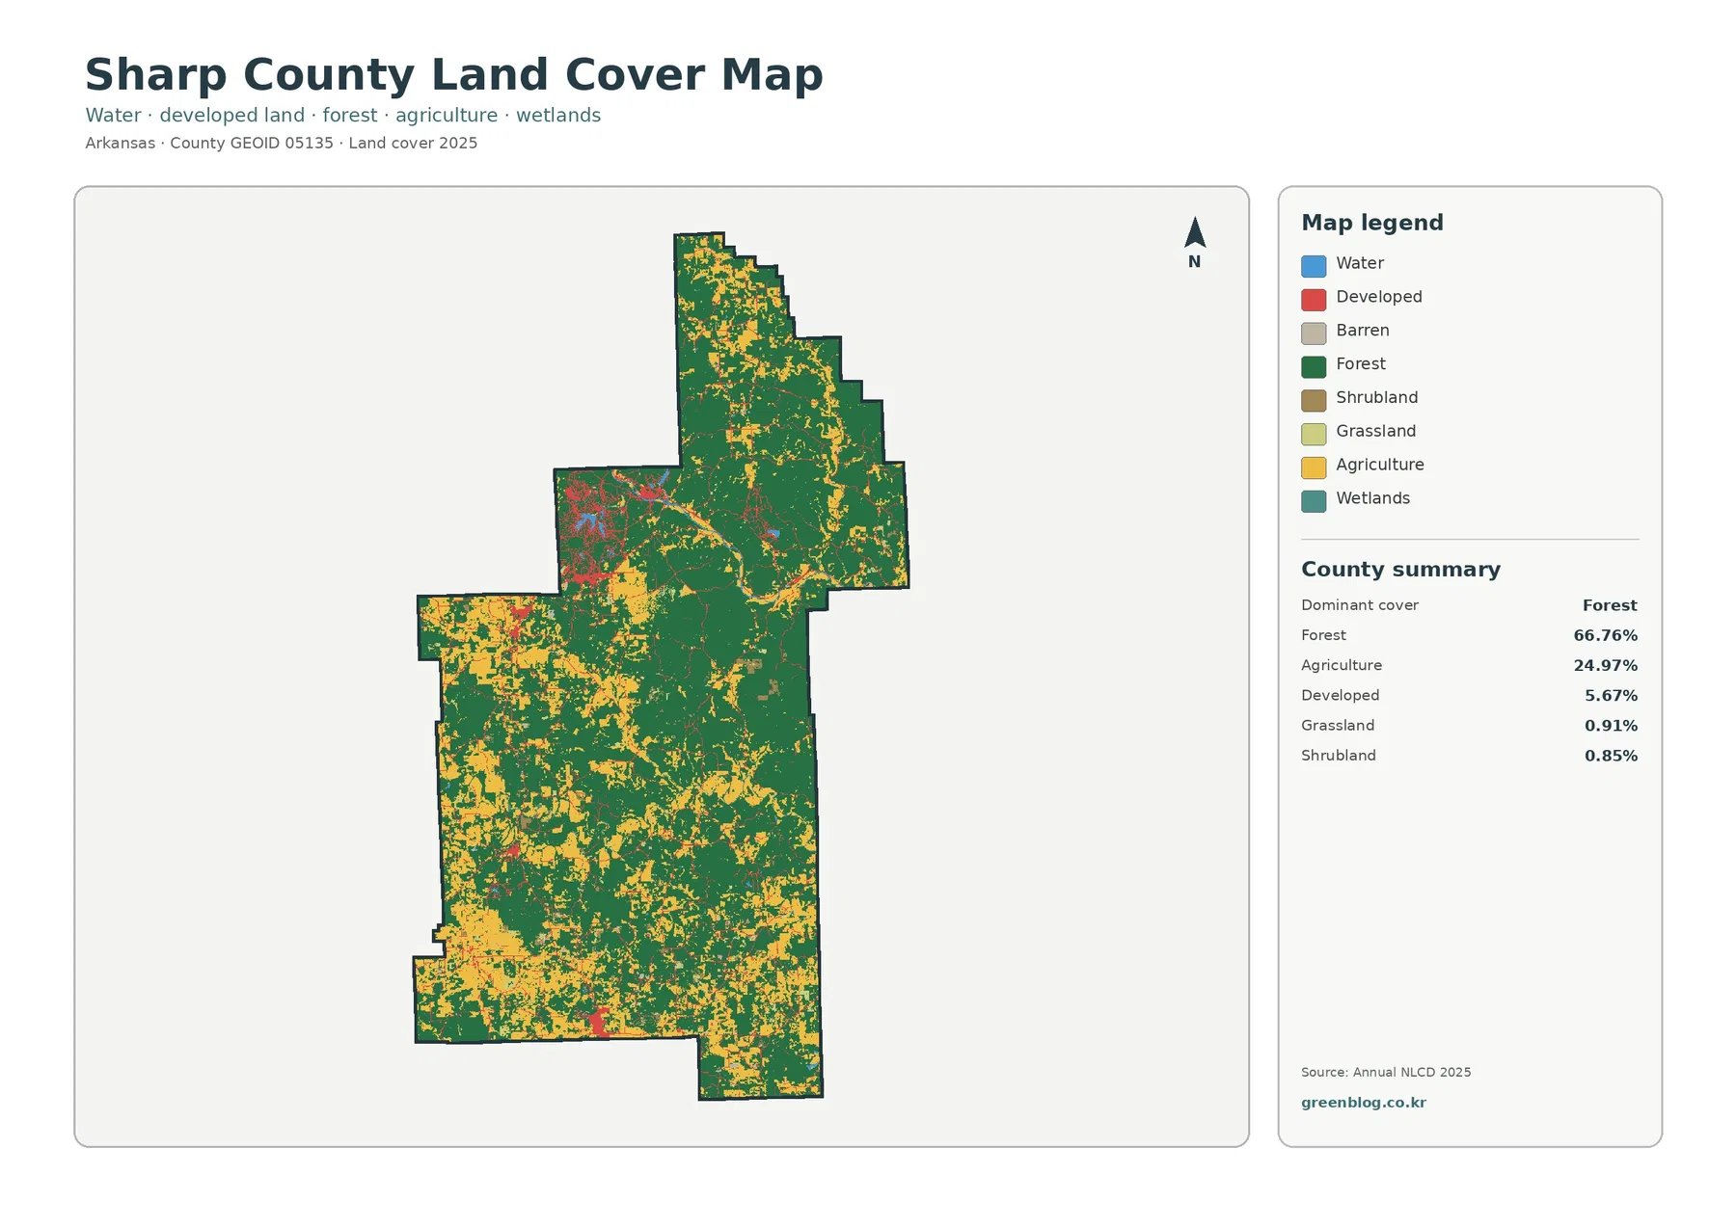1736x1227 pixels.
Task: Click the Grassland row label in summary
Action: (x=1338, y=725)
